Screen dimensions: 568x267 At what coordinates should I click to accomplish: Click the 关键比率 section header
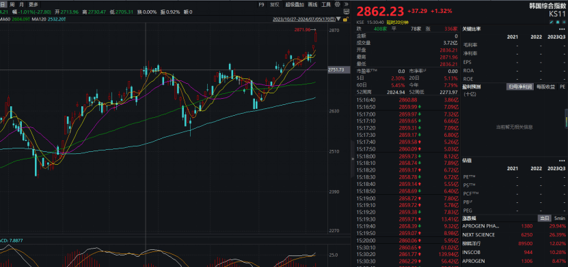click(471, 29)
